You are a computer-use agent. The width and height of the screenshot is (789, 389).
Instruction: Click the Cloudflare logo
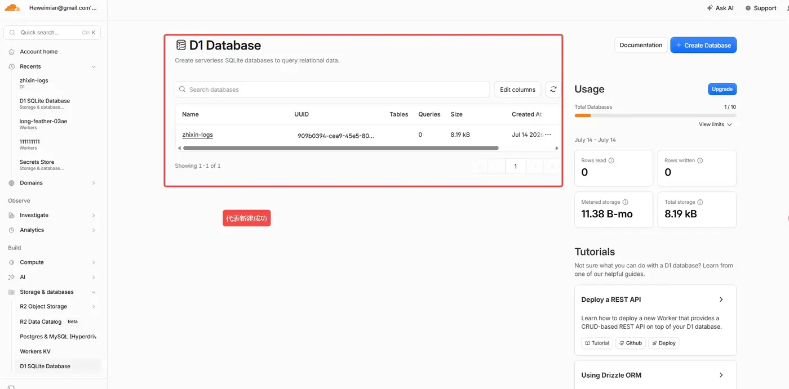click(x=12, y=8)
